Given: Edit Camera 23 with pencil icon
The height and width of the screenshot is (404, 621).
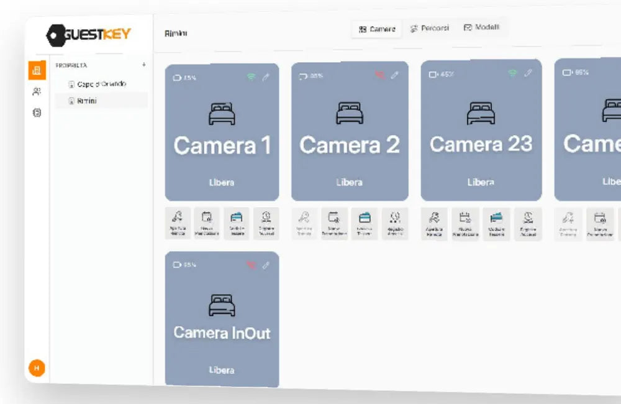Looking at the screenshot, I should pyautogui.click(x=528, y=73).
